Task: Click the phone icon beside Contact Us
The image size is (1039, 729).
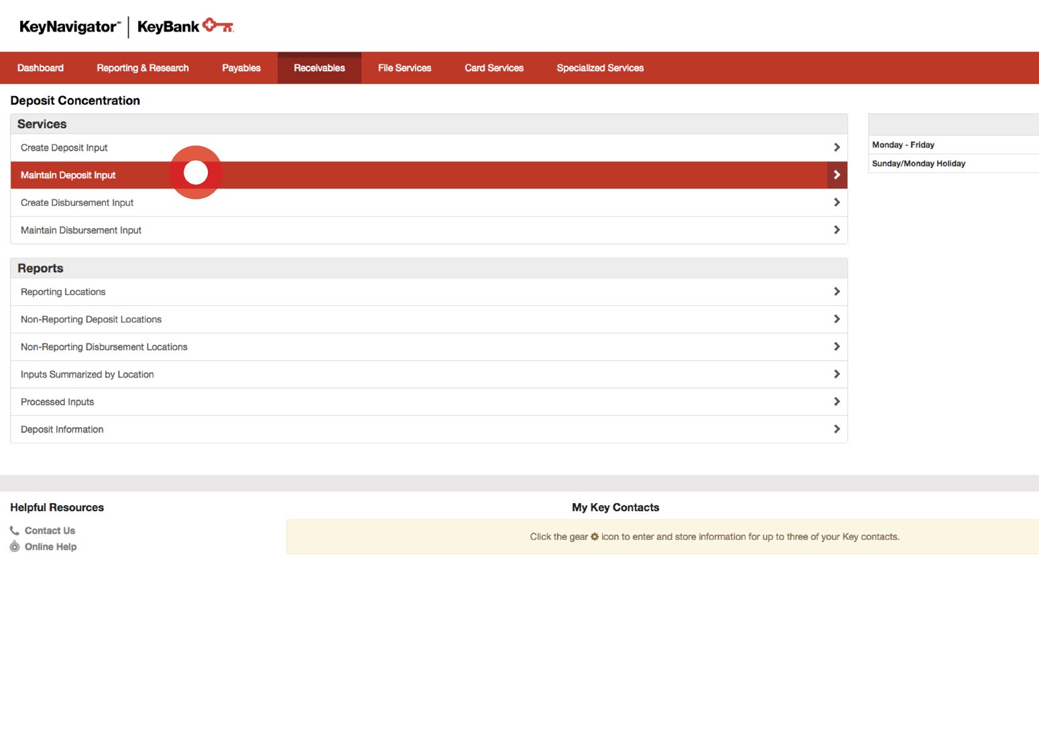Action: click(14, 530)
